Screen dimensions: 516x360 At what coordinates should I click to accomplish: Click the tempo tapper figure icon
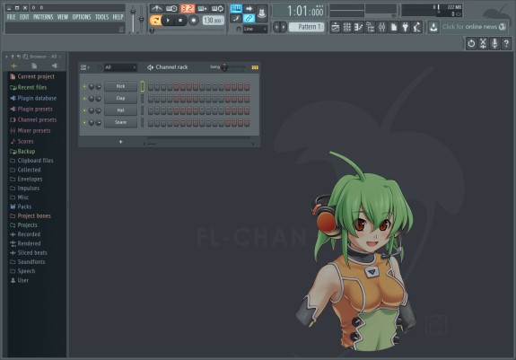(x=417, y=27)
